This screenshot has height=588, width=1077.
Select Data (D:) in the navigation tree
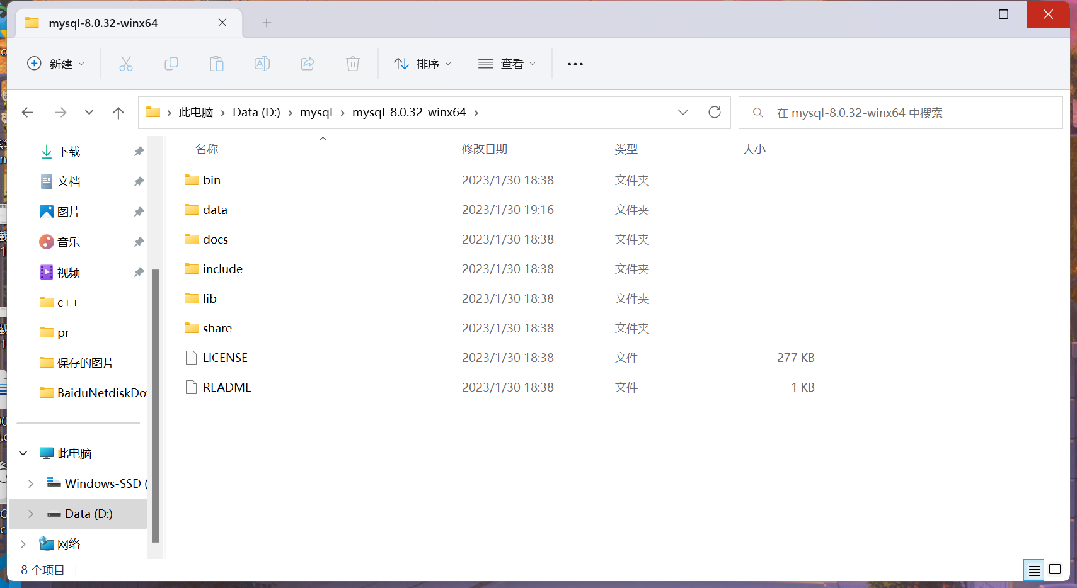tap(78, 514)
